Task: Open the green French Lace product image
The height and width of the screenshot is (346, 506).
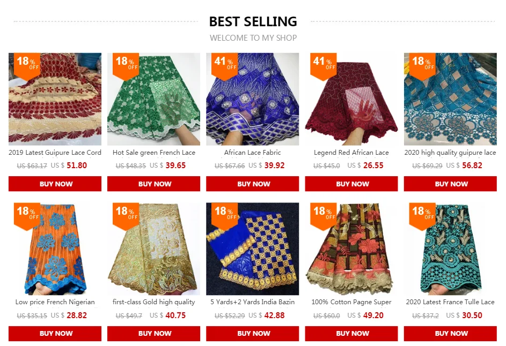Action: [153, 99]
